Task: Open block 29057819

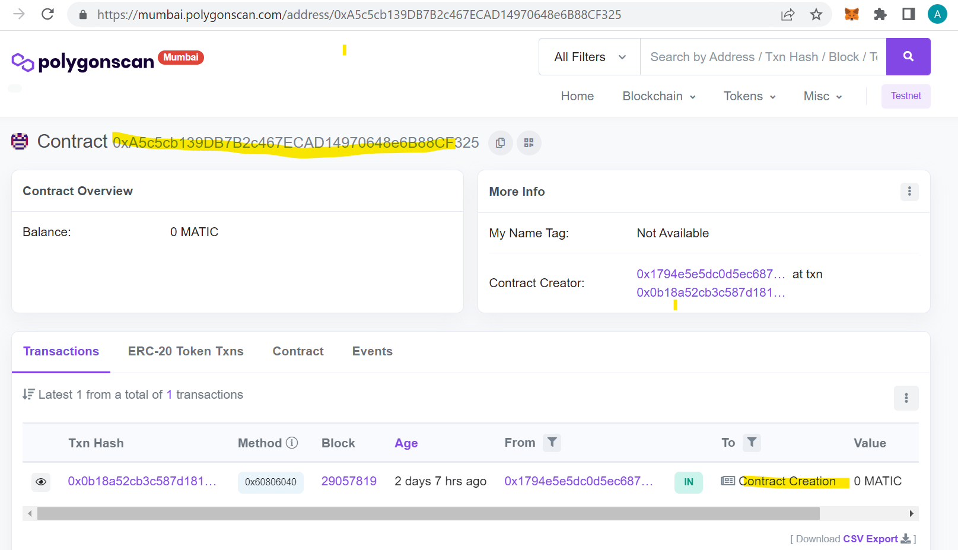Action: (349, 481)
